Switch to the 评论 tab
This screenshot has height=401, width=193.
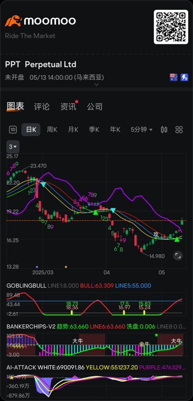click(x=42, y=107)
